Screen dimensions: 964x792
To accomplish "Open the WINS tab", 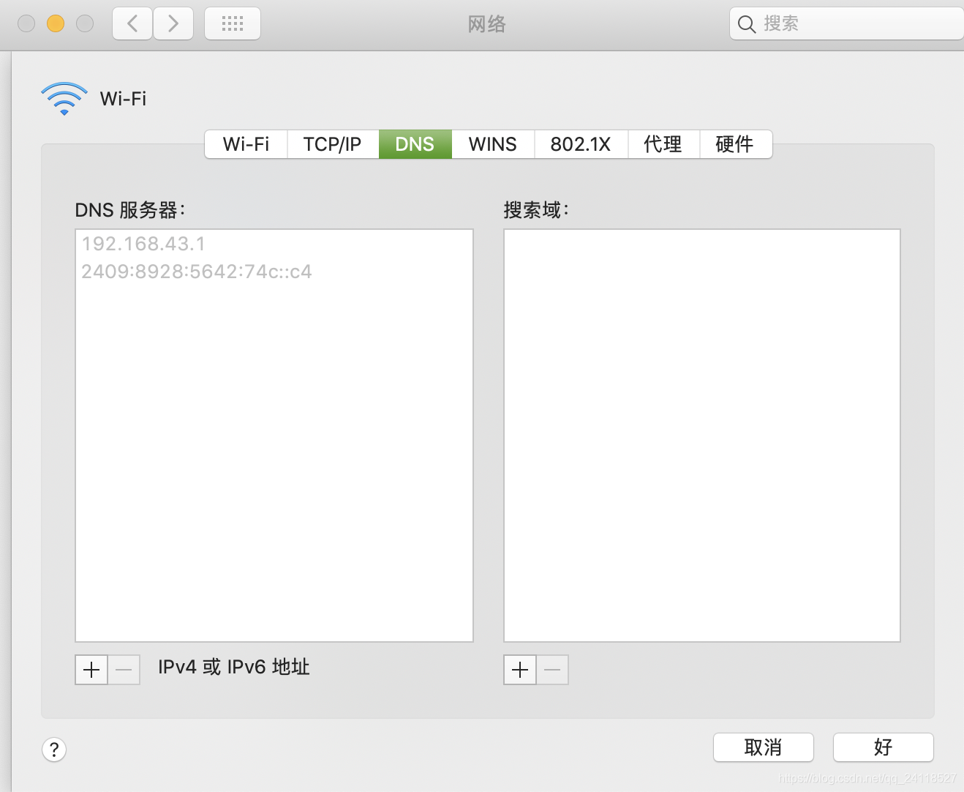I will (x=493, y=144).
